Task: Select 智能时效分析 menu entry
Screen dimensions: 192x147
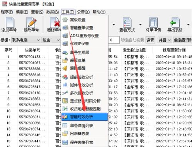Action: click(85, 117)
